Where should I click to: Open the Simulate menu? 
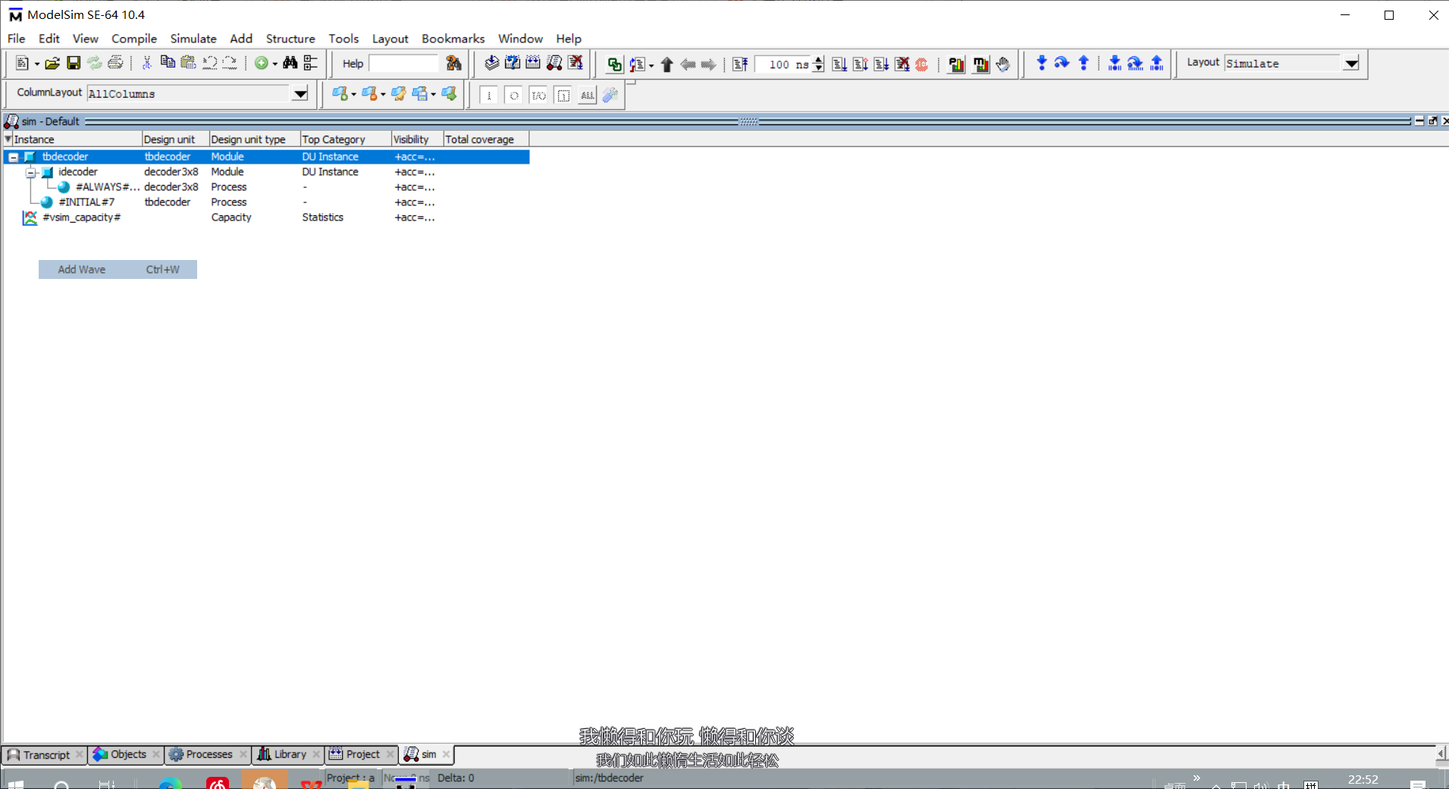[193, 39]
